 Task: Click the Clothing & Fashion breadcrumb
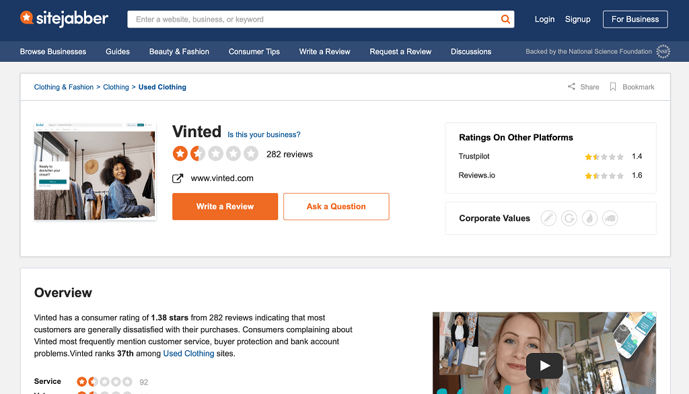(x=64, y=87)
